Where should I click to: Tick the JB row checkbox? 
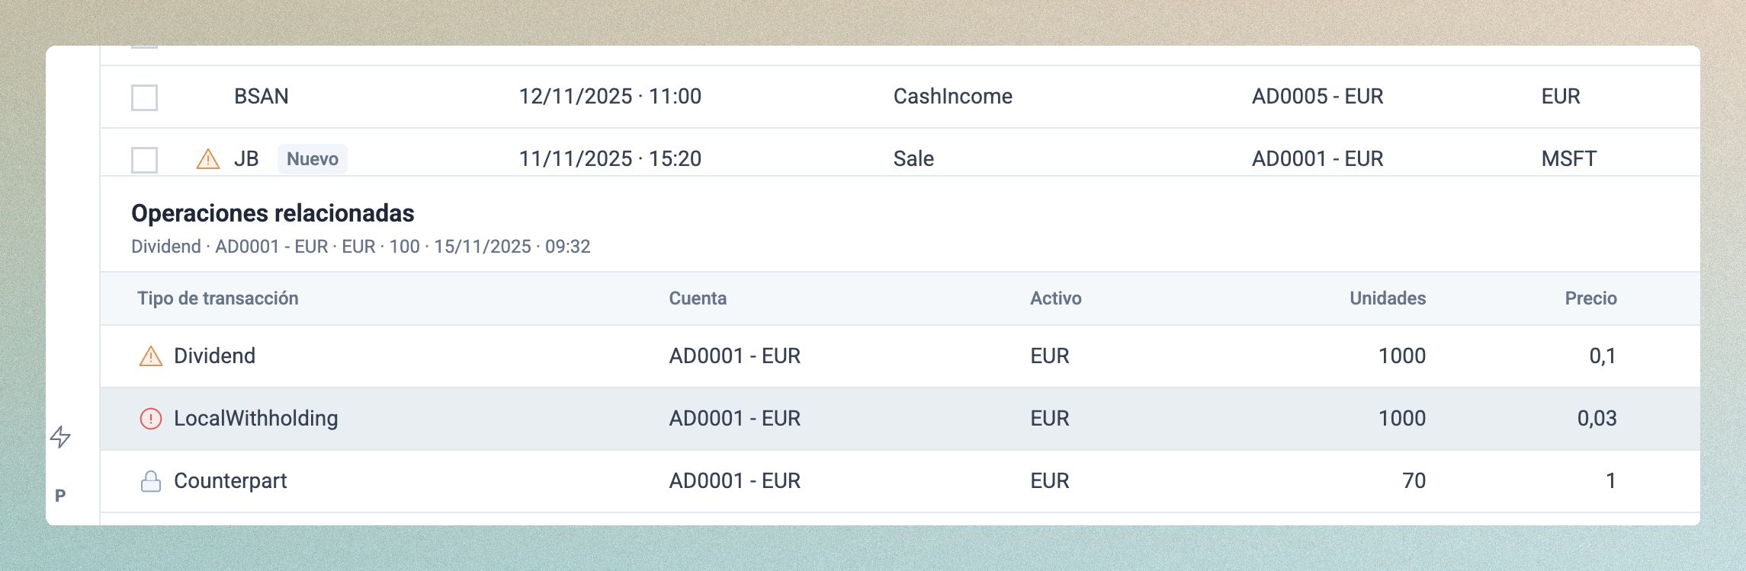(x=145, y=160)
